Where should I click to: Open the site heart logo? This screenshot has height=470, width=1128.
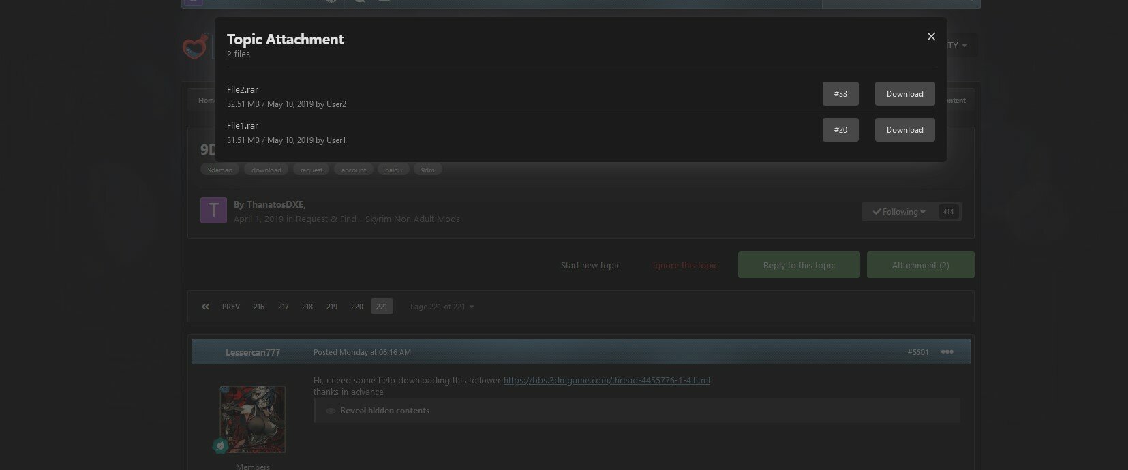pos(196,46)
